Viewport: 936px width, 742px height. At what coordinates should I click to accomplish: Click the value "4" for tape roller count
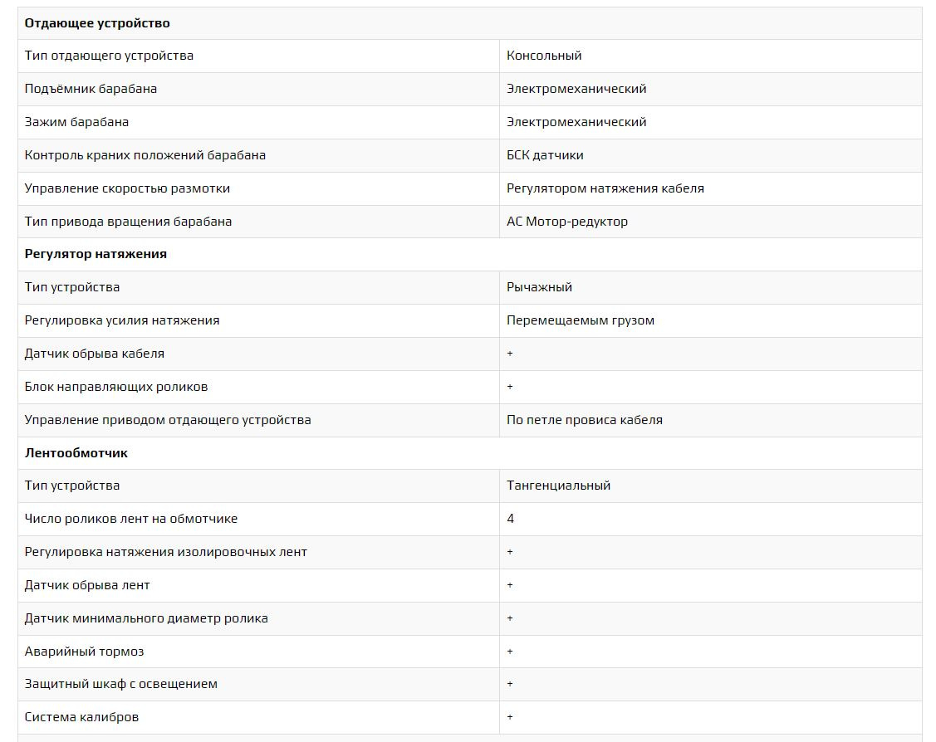point(511,519)
